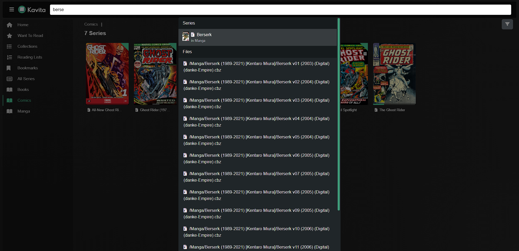Click the archive icon of Berserk v11 file
Image resolution: width=519 pixels, height=251 pixels.
click(x=185, y=247)
